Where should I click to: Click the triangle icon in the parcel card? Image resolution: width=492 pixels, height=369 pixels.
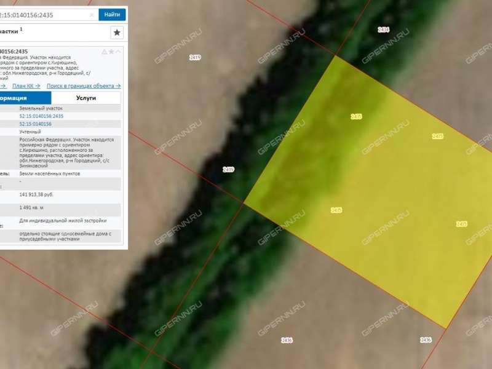coord(104,52)
